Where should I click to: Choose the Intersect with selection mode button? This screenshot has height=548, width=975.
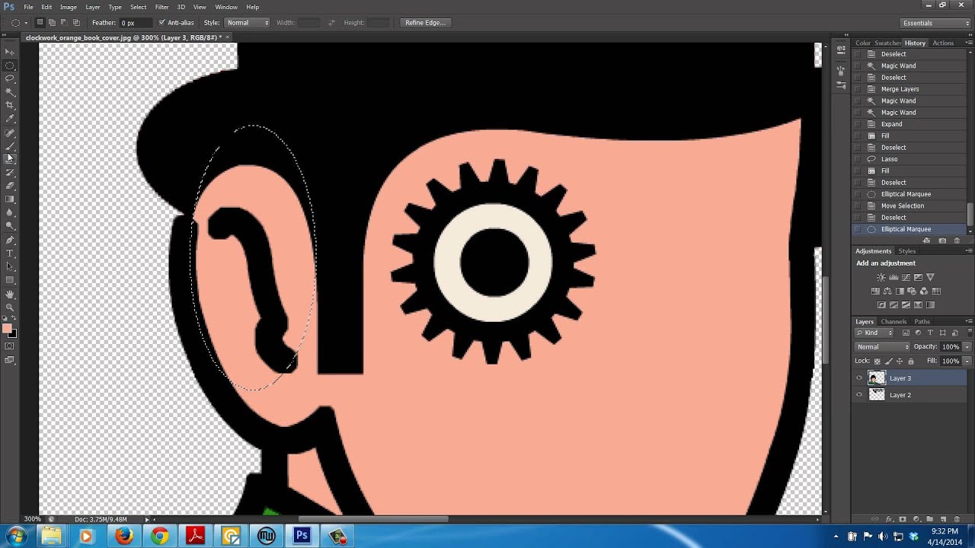pos(76,23)
